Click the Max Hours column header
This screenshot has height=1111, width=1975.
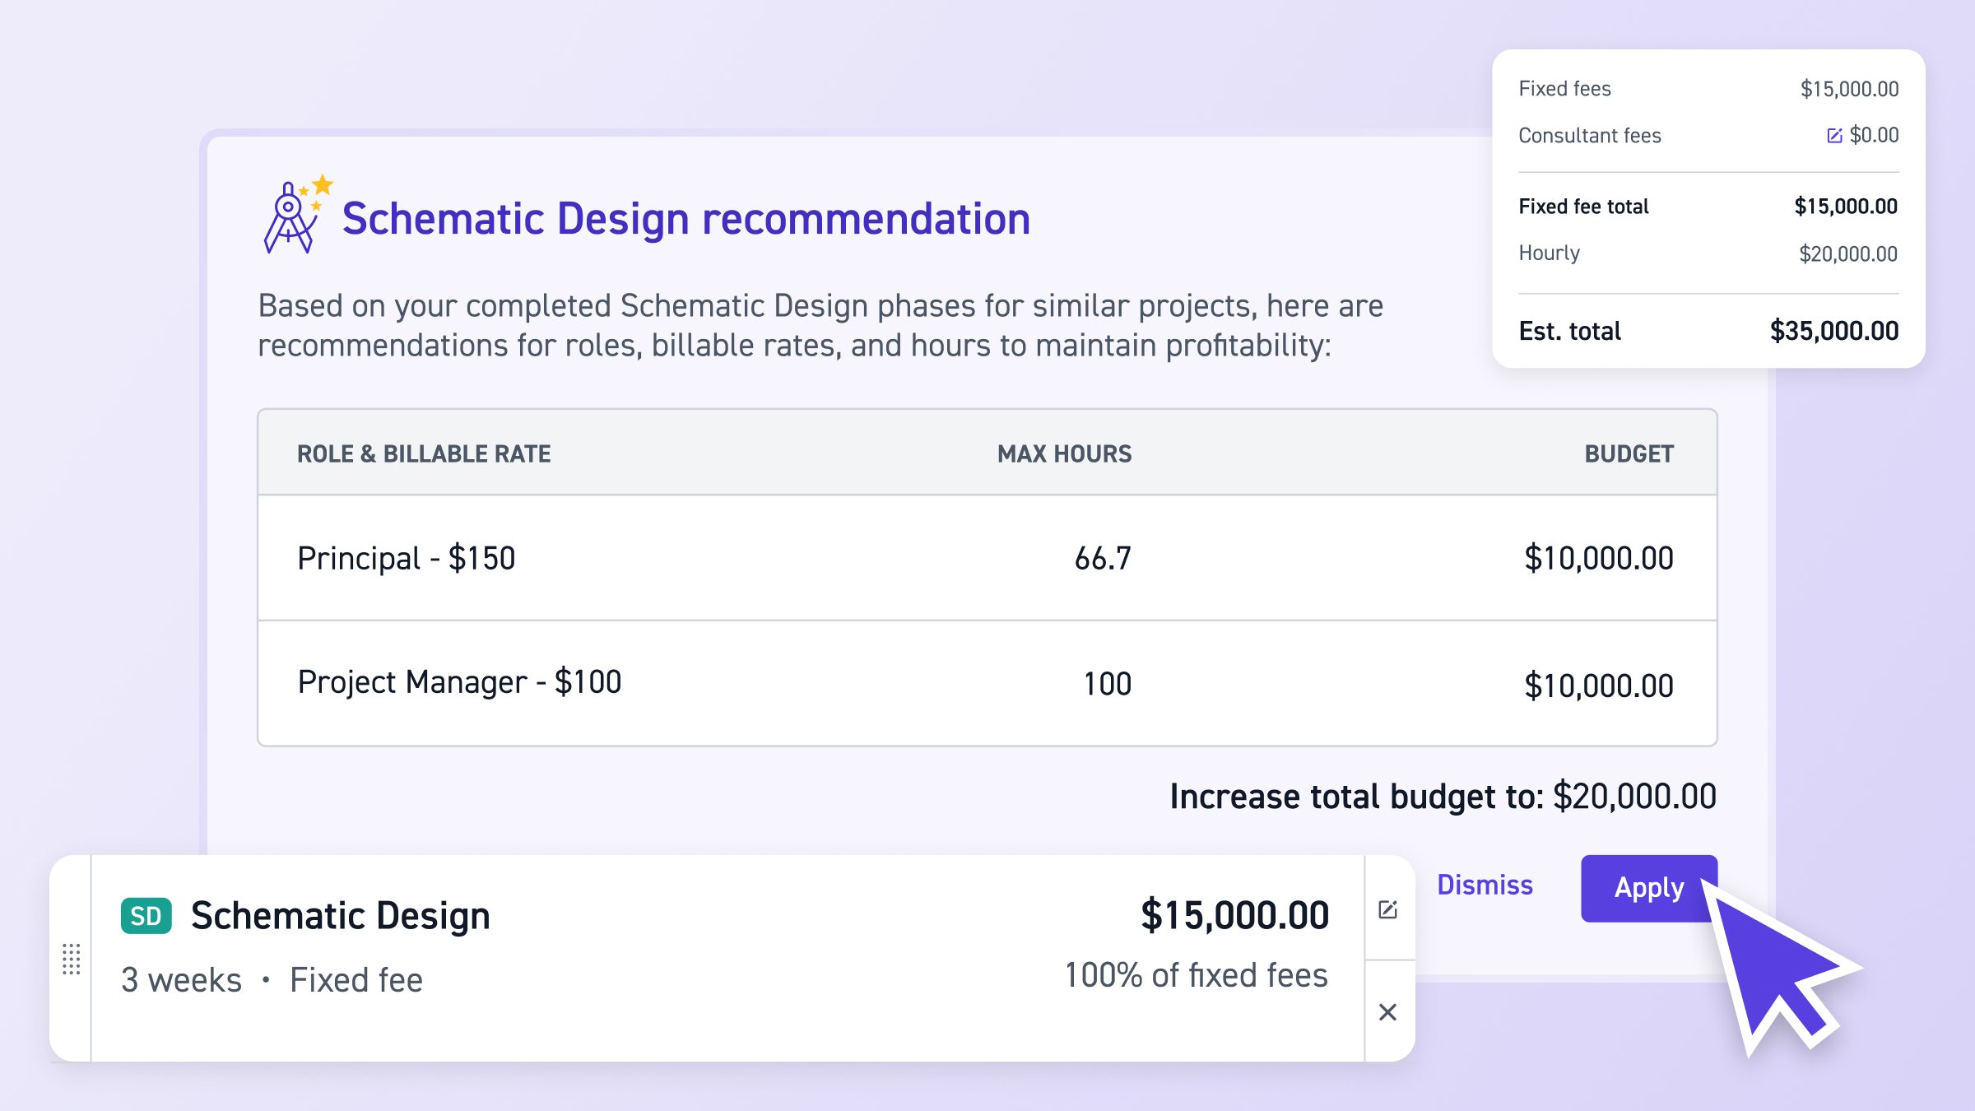(1064, 453)
